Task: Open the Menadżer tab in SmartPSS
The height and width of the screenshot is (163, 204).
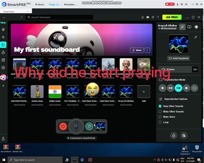Action: 70,5
